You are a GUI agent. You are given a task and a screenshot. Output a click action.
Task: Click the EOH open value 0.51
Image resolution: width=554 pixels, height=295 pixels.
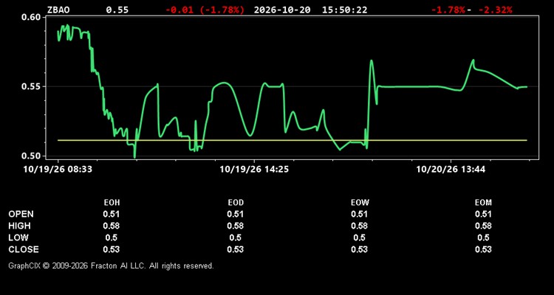click(x=112, y=214)
